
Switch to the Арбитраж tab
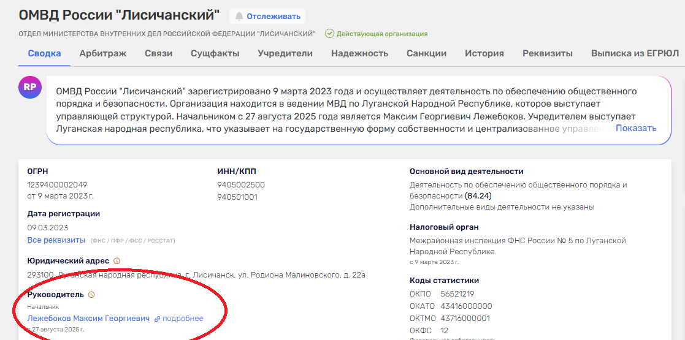click(x=102, y=53)
